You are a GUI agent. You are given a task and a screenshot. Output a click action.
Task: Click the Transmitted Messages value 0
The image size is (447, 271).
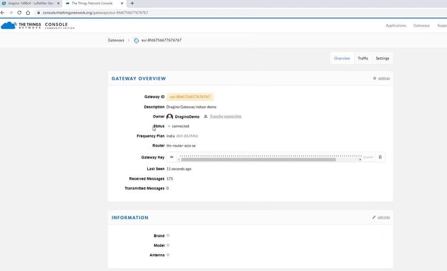[x=168, y=189]
